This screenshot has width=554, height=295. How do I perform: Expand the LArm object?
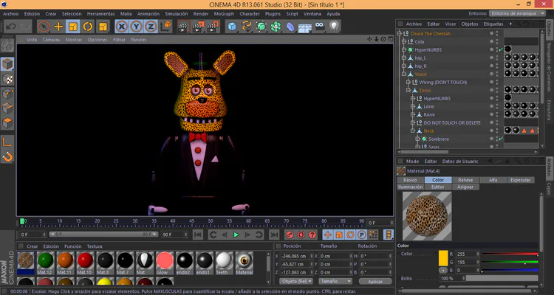[x=413, y=106]
